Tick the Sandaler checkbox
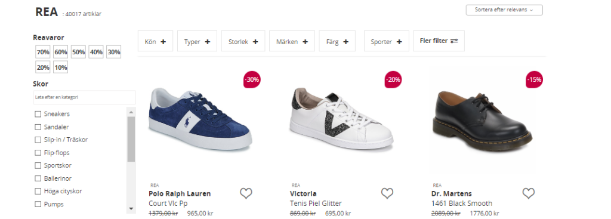Image resolution: width=611 pixels, height=219 pixels. [x=38, y=127]
